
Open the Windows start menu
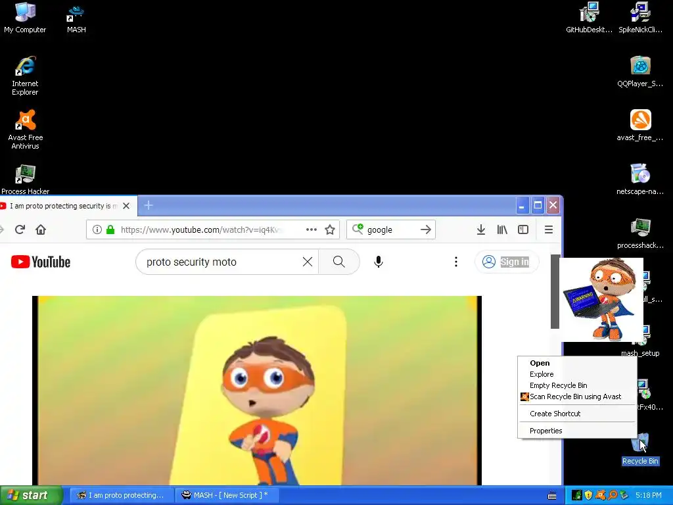click(31, 495)
